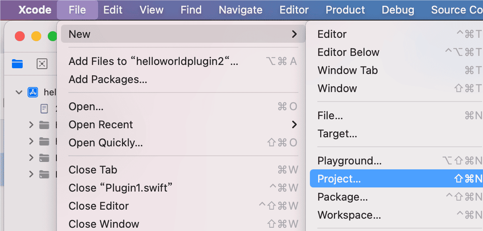Select File... in New submenu
Screen dimensions: 483x231
pos(396,115)
